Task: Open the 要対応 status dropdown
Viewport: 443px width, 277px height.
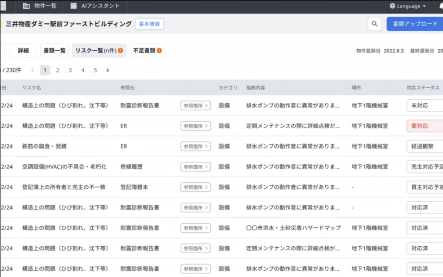Action: pyautogui.click(x=425, y=126)
